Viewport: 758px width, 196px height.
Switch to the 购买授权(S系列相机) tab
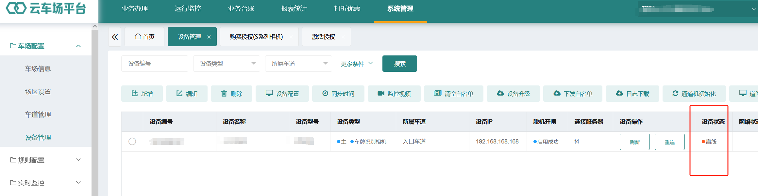259,37
